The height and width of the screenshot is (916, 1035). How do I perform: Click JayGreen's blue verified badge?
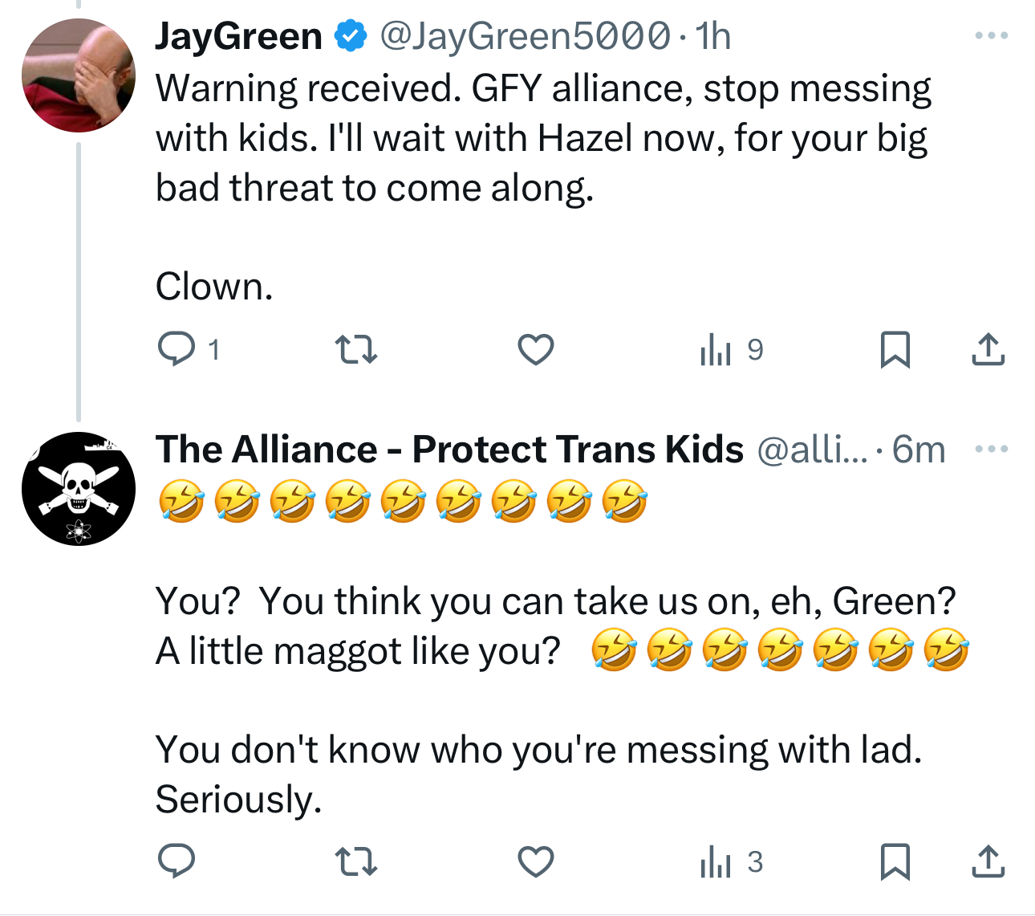pyautogui.click(x=350, y=36)
